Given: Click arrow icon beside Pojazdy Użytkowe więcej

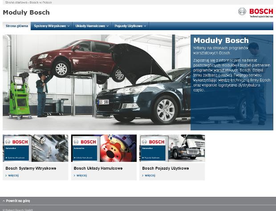Looking at the screenshot, I should click(x=143, y=176).
